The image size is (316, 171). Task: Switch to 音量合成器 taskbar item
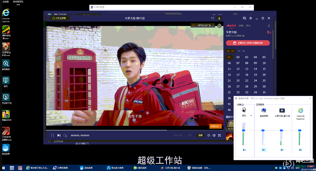[x=199, y=168]
